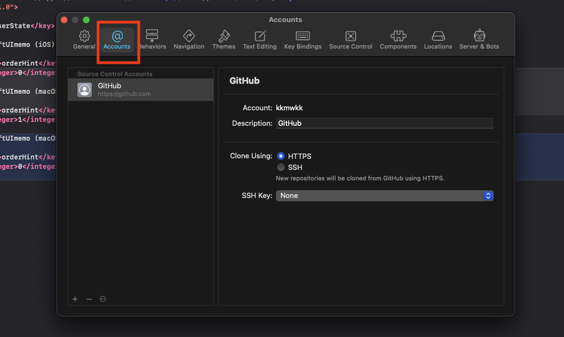The width and height of the screenshot is (564, 337).
Task: Open the Behaviors preferences pane
Action: point(153,40)
